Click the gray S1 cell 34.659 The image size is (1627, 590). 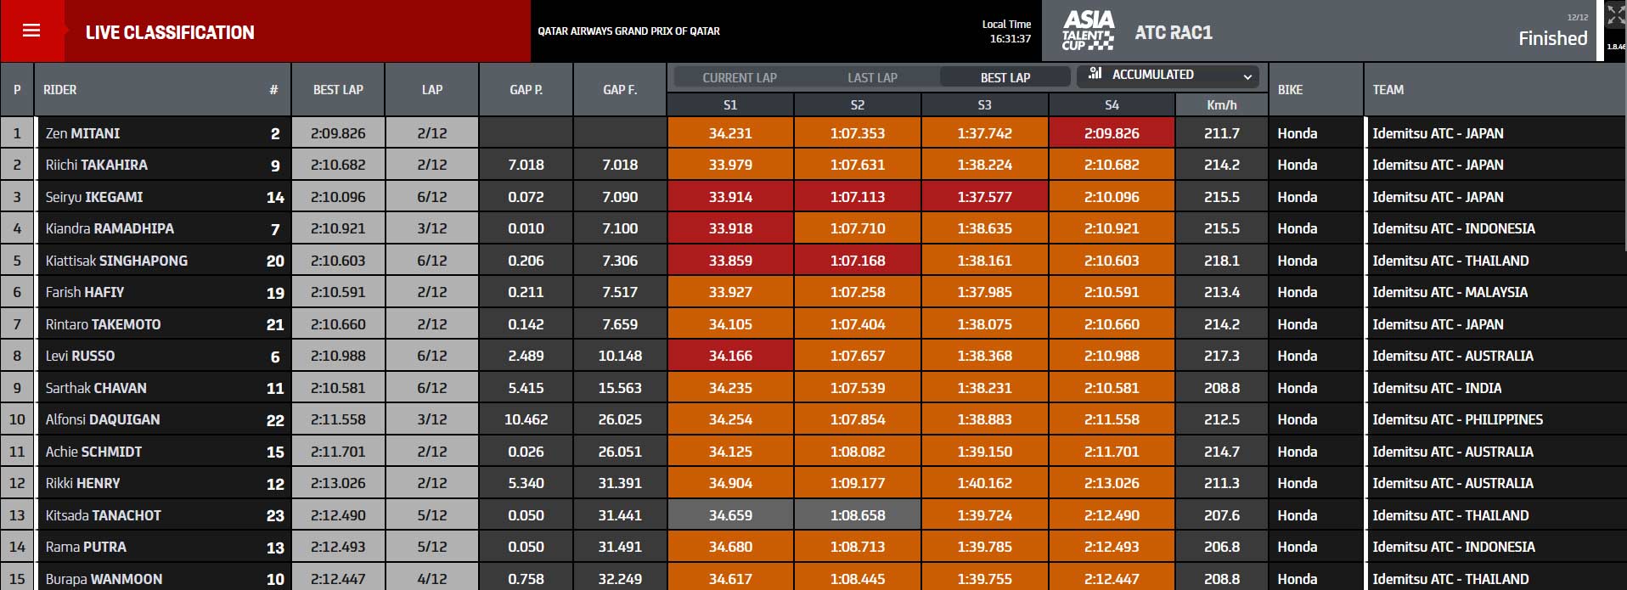(730, 515)
